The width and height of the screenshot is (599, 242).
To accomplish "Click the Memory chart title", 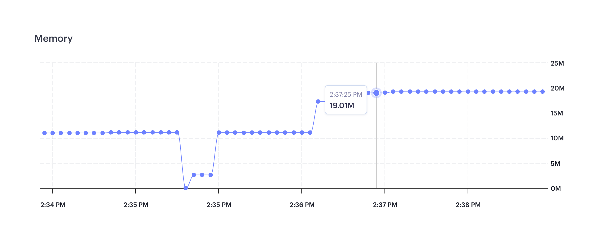I will [x=53, y=38].
